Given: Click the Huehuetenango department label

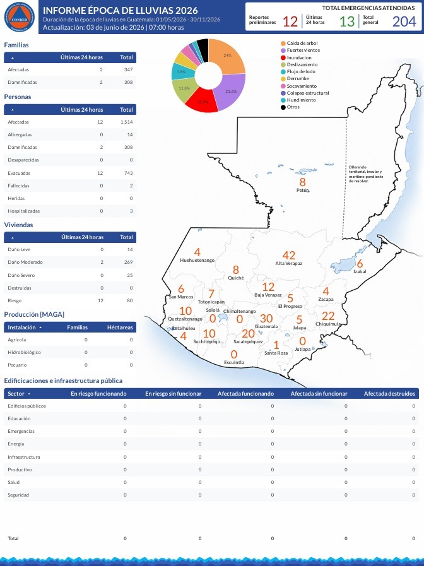Looking at the screenshot, I should (197, 260).
